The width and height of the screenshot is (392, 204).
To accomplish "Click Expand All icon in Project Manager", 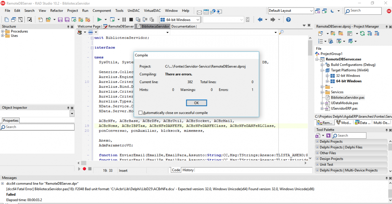I will (369, 33).
